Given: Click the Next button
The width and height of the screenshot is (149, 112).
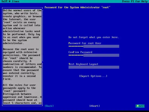Looking at the screenshot, I should tap(140, 106).
